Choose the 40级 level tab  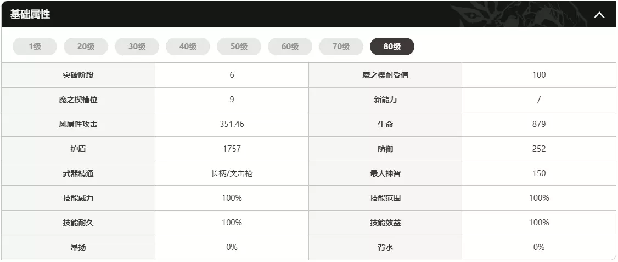pos(188,46)
